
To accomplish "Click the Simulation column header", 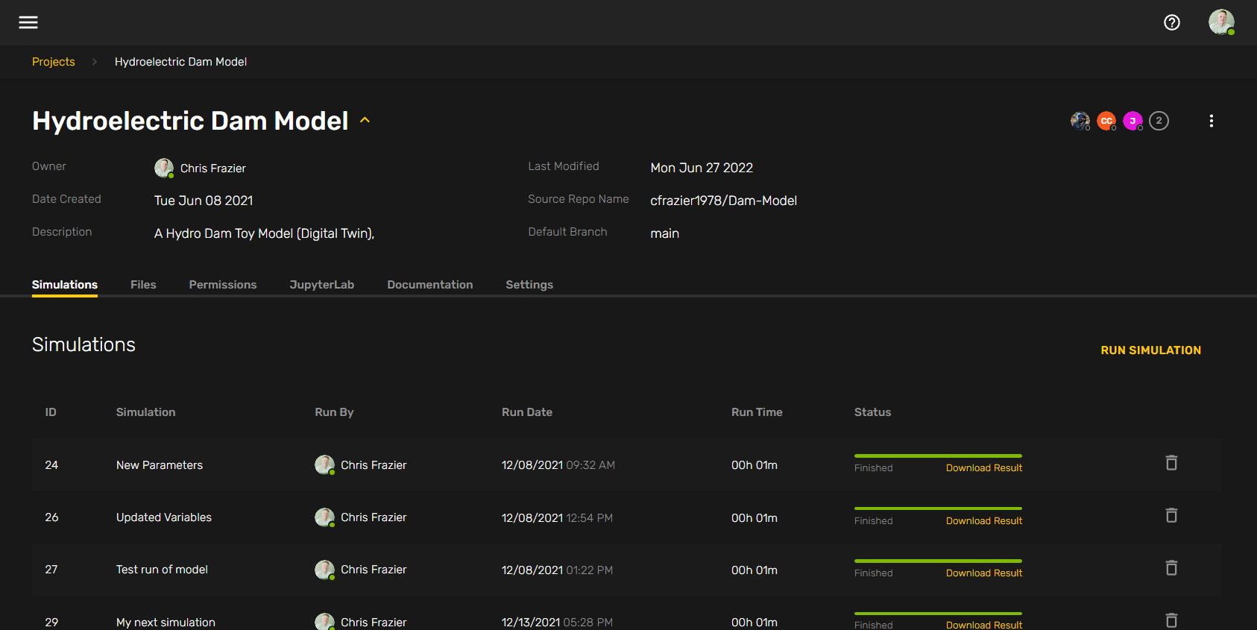I will [x=146, y=412].
